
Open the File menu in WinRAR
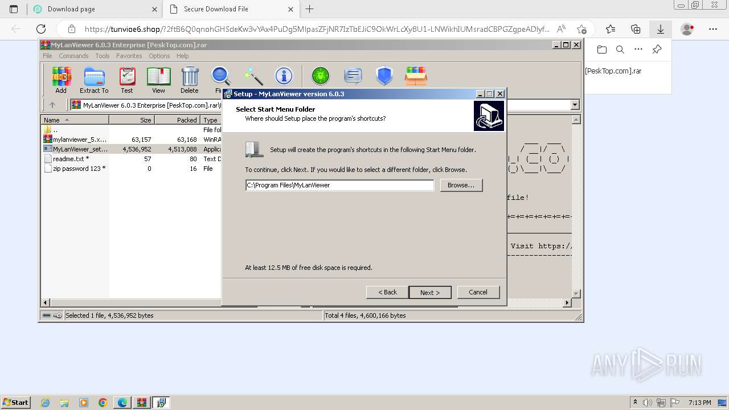coord(47,56)
